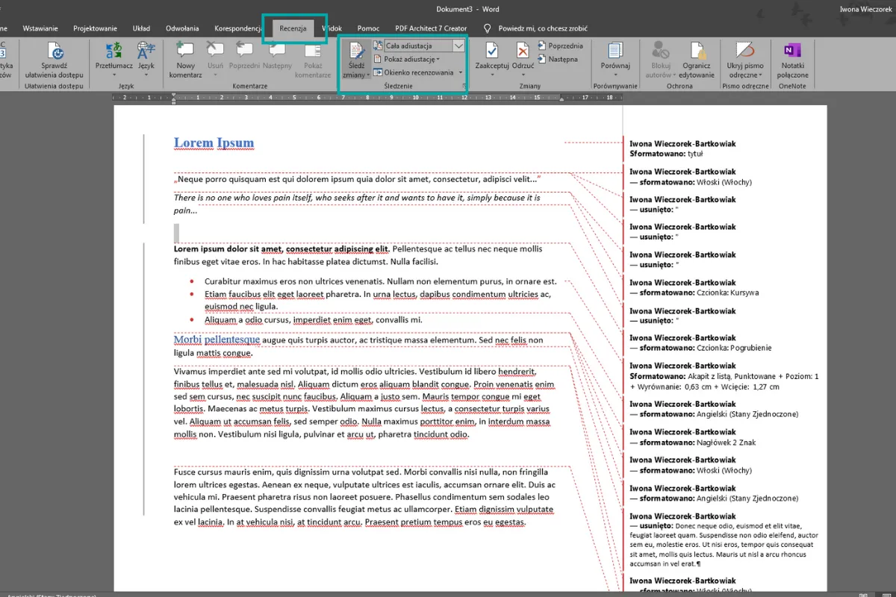
Task: Open Notatki połączone OneNote
Action: (x=791, y=51)
